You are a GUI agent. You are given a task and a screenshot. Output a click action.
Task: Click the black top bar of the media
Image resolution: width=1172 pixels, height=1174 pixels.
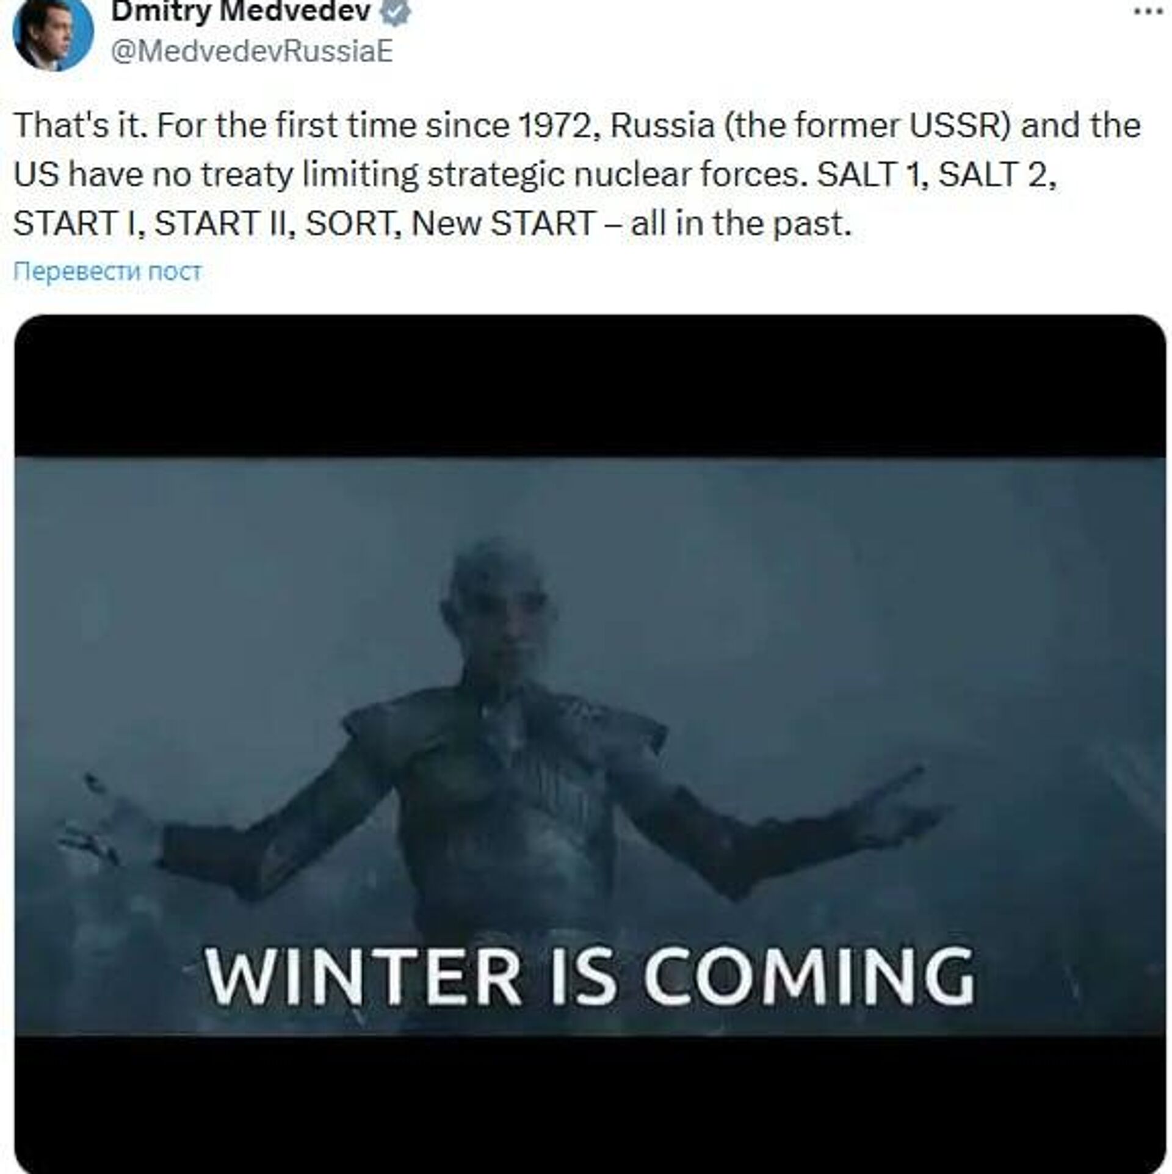pos(590,386)
